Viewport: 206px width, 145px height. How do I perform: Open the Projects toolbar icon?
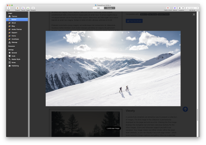point(18,8)
